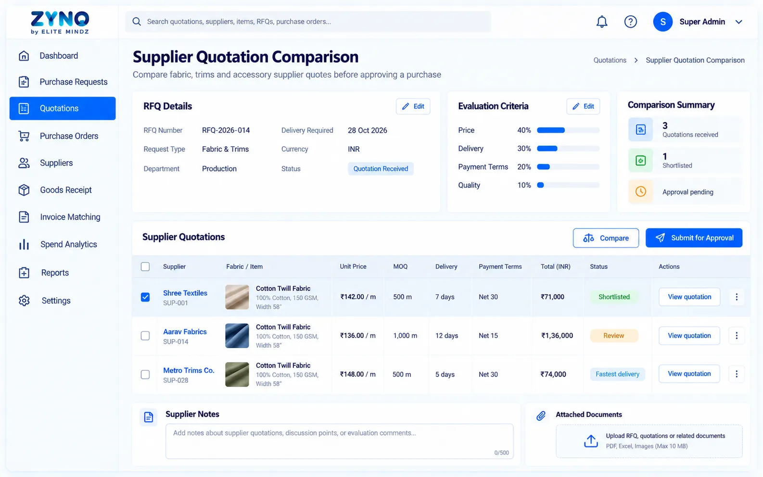Image resolution: width=763 pixels, height=477 pixels.
Task: Click the Price weight progress bar
Action: tap(568, 130)
